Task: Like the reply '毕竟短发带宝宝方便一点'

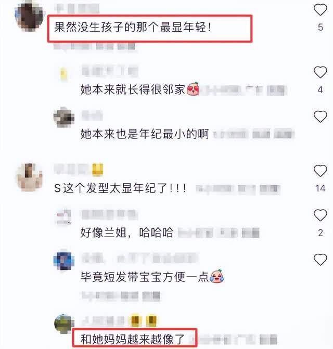Action: point(321,260)
